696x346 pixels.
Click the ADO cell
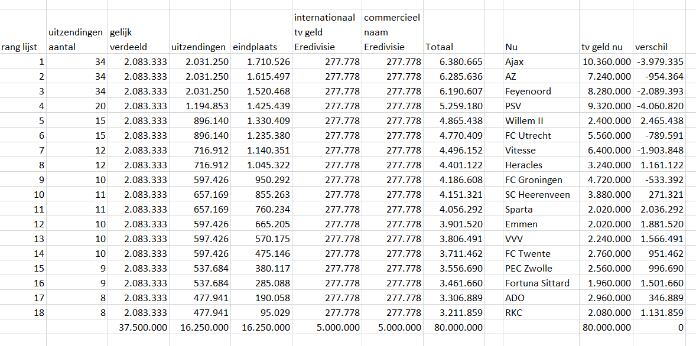point(541,298)
